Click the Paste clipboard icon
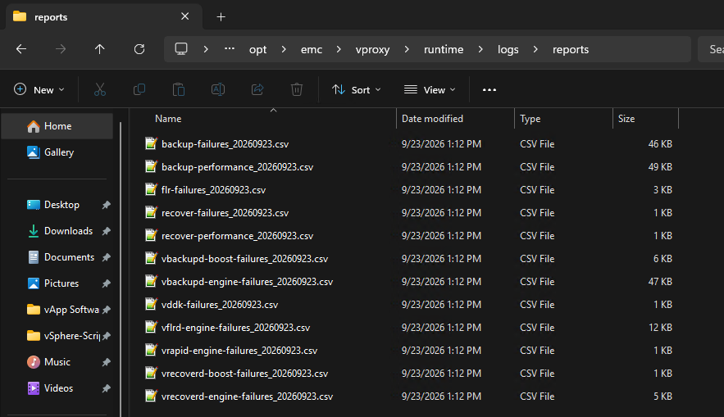 178,89
